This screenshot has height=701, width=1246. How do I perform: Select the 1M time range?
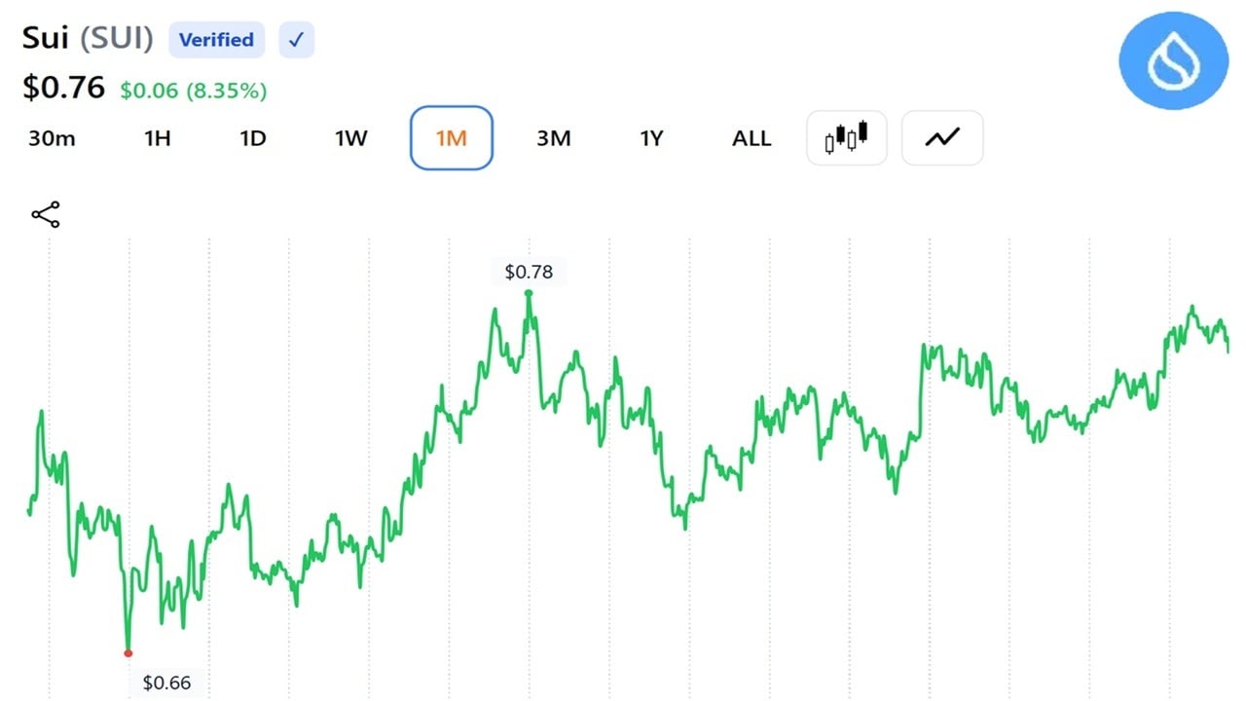(452, 138)
